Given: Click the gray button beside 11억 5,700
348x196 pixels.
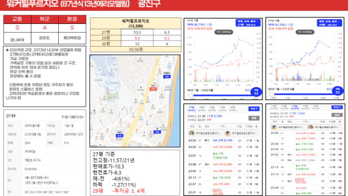Looking at the screenshot, I should click(254, 118).
